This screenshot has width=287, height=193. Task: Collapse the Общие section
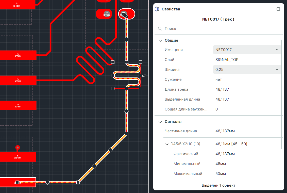160,40
